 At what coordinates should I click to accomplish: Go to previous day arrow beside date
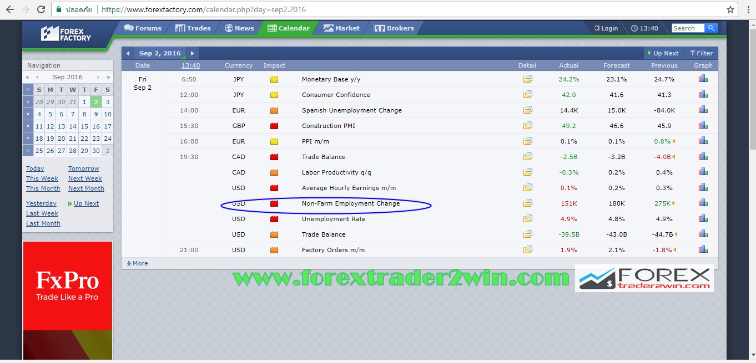click(x=128, y=53)
